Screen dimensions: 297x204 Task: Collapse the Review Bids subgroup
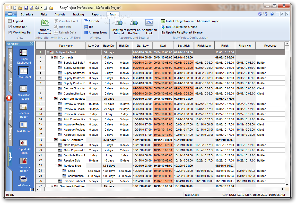tap(56, 166)
